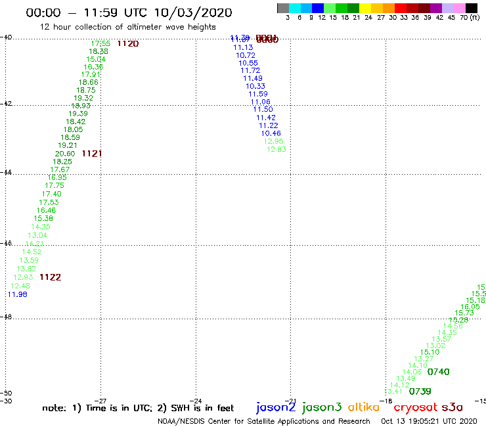Image resolution: width=486 pixels, height=427 pixels.
Task: Click the bright red legend swatch
Action: pyautogui.click(x=401, y=8)
